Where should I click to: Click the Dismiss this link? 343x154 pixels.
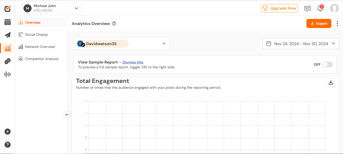point(133,62)
